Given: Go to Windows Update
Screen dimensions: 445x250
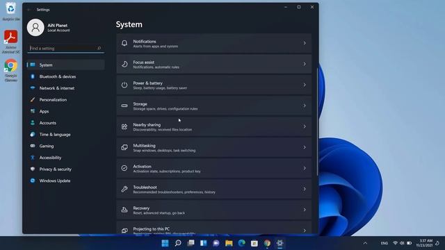Looking at the screenshot, I should (66, 181).
